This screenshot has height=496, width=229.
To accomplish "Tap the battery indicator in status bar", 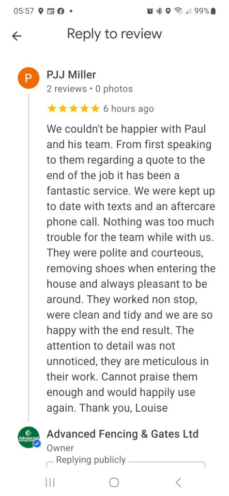I will pyautogui.click(x=214, y=11).
